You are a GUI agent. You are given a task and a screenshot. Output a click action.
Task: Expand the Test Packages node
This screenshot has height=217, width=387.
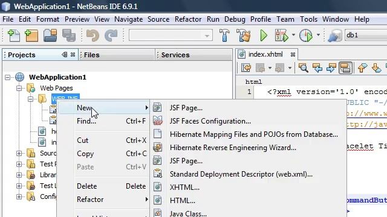tap(19, 164)
